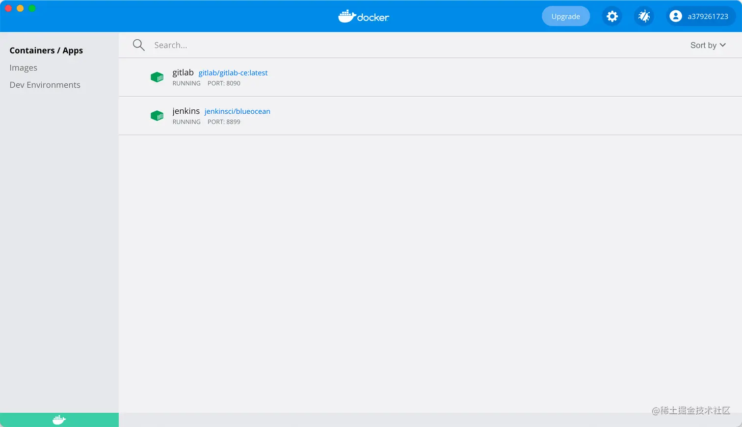742x427 pixels.
Task: Click the PORT: 8899 label
Action: pyautogui.click(x=224, y=122)
